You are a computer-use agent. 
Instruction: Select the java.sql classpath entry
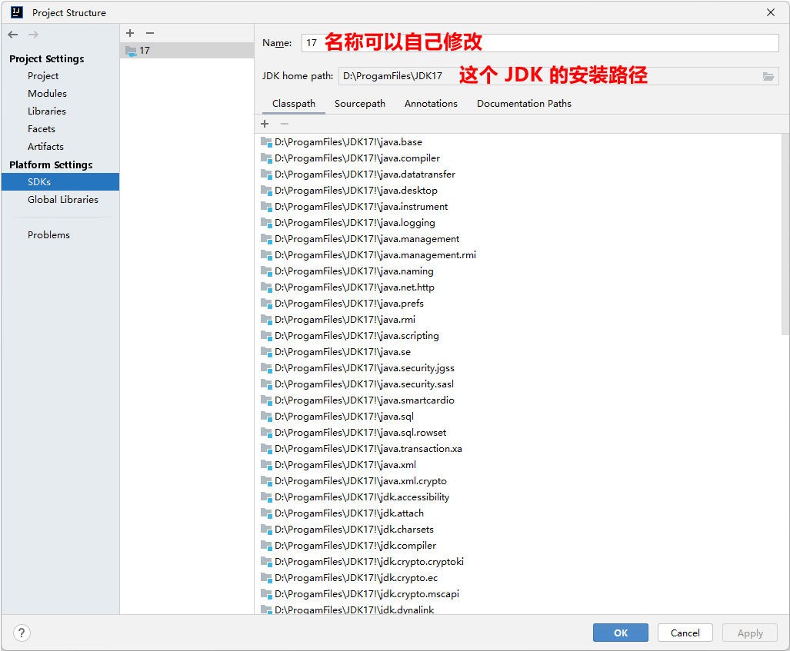(337, 417)
